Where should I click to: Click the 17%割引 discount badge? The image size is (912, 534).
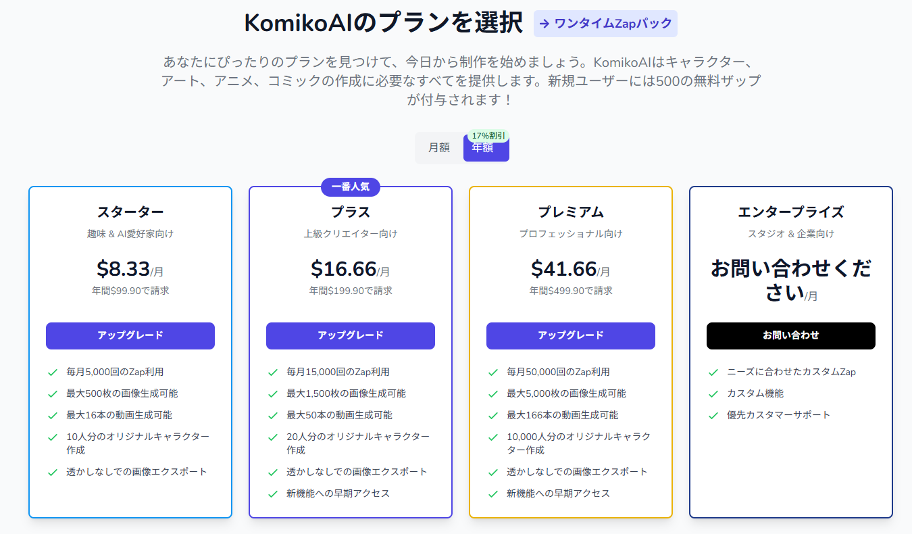pos(488,136)
